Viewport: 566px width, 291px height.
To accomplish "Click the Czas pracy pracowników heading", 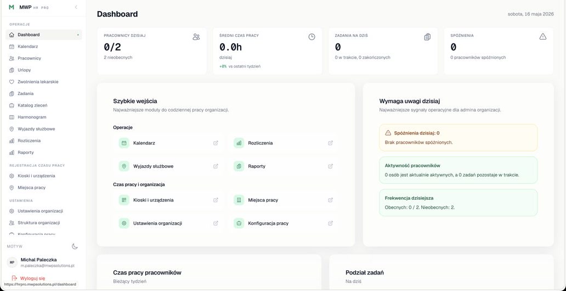I will 148,272.
